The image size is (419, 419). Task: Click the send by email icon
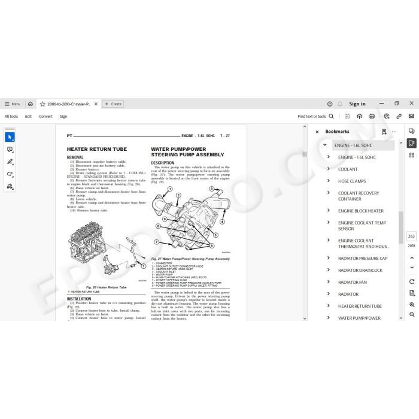pyautogui.click(x=411, y=116)
